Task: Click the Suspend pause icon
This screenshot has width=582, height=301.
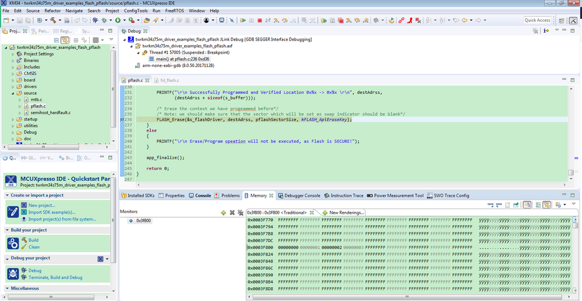Action: click(x=251, y=20)
